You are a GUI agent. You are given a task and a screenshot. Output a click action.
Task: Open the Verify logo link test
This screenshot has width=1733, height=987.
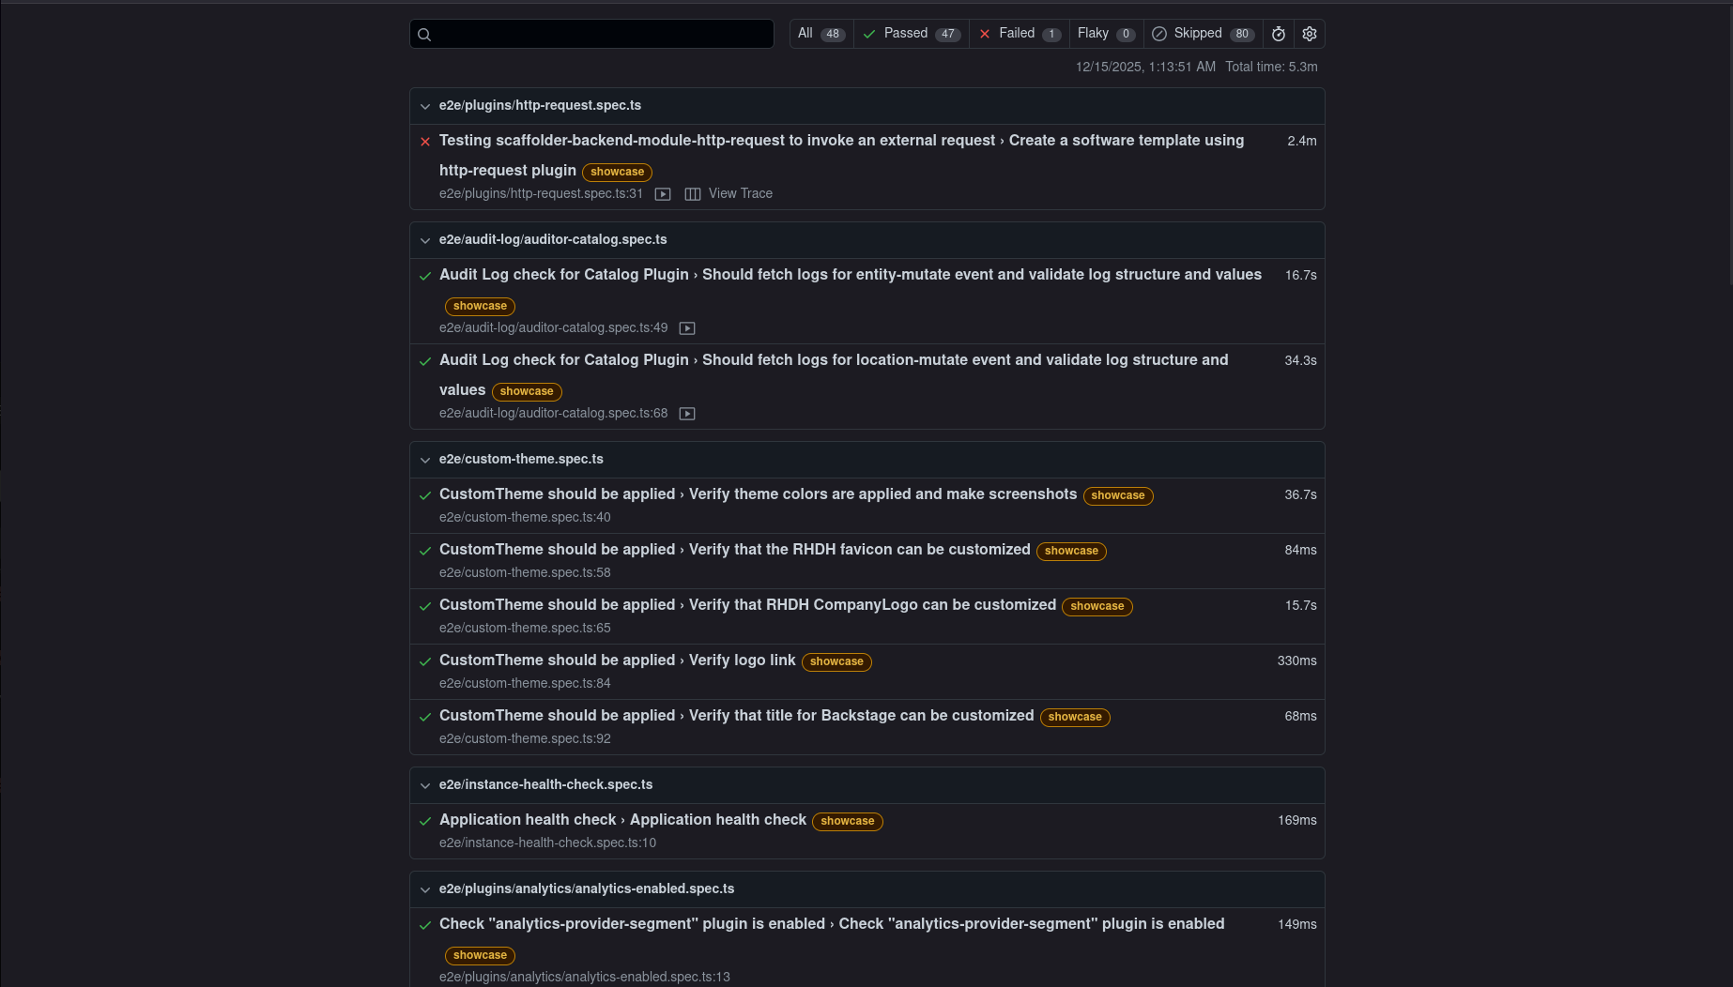tap(742, 661)
